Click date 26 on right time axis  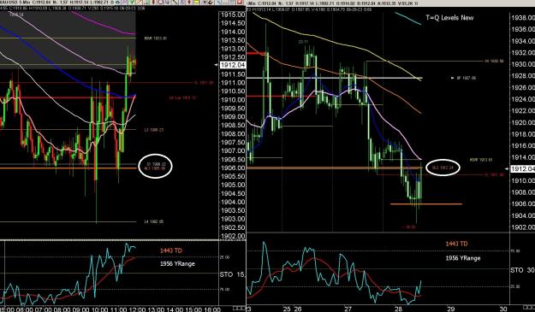tap(298, 309)
